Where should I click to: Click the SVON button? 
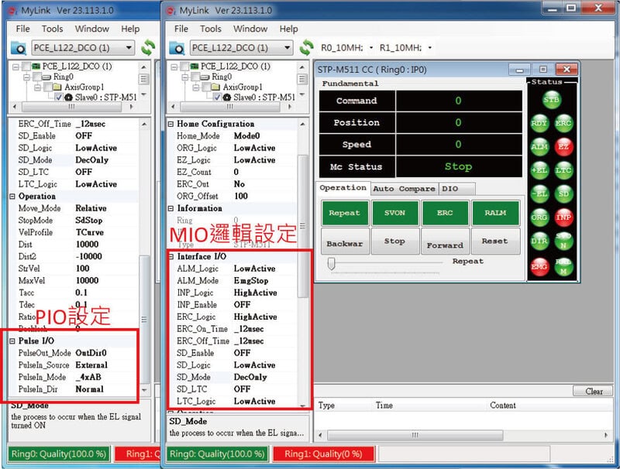tap(395, 213)
